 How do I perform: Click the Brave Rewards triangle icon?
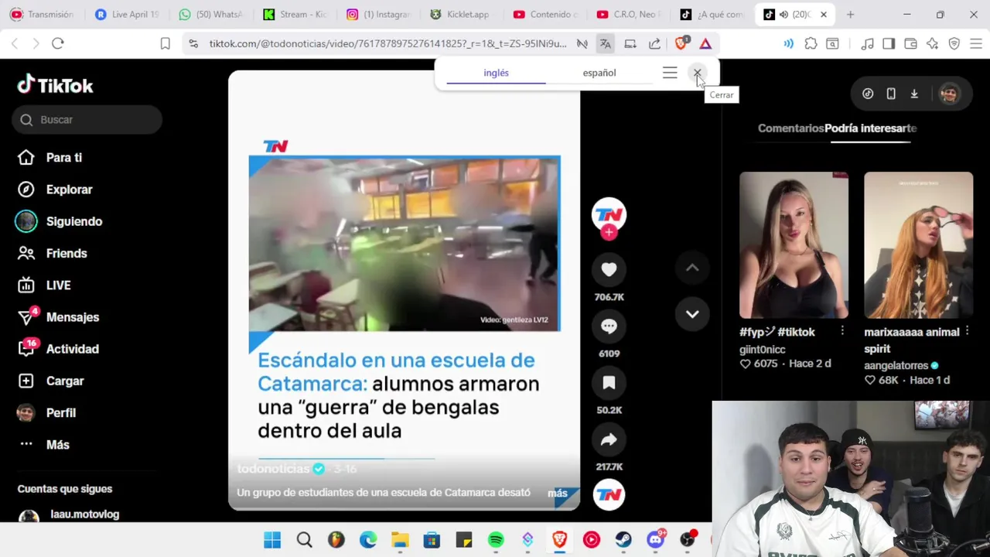pyautogui.click(x=705, y=43)
